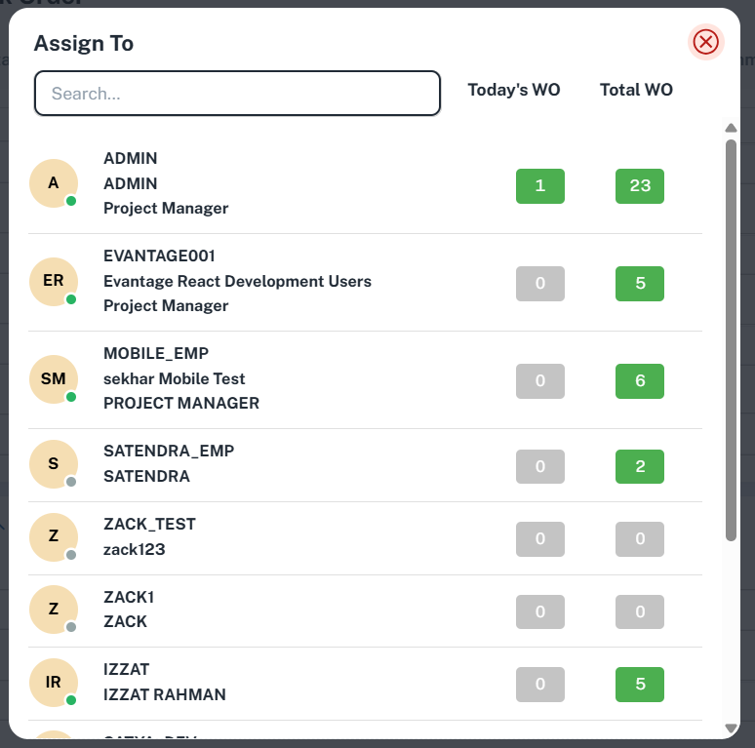755x748 pixels.
Task: Click the S avatar for SATENDRA_EMP
Action: coord(54,464)
